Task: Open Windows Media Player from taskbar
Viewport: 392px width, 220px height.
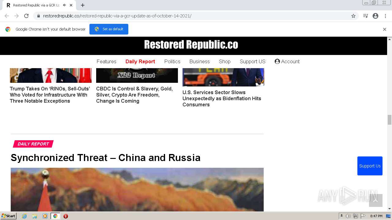Action: (45, 216)
